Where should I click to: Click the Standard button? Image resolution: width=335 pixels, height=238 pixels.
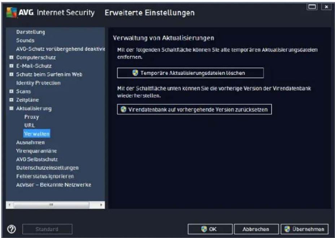coord(47,229)
